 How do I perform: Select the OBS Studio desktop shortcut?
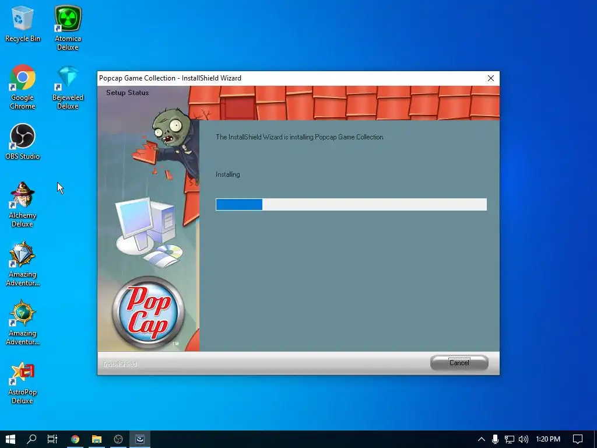tap(23, 141)
